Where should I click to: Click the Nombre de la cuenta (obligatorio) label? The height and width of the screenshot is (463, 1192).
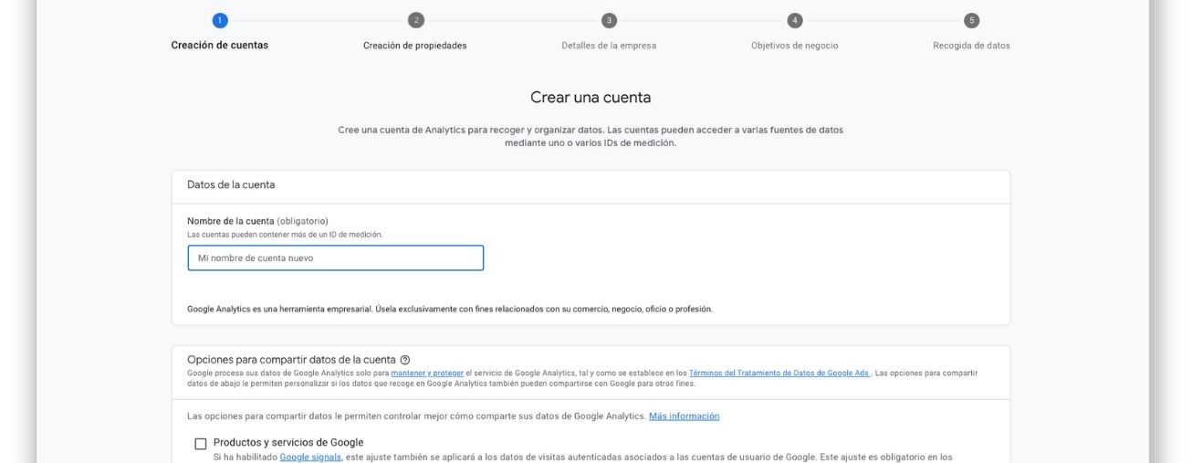(x=257, y=221)
